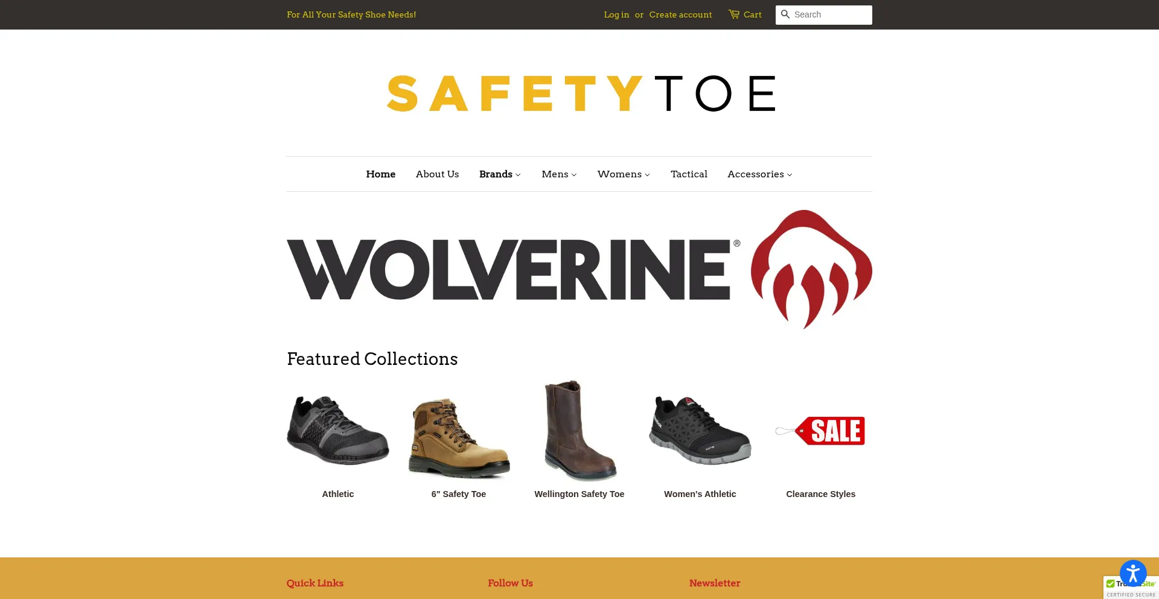Click the search magnifier icon

pos(785,14)
